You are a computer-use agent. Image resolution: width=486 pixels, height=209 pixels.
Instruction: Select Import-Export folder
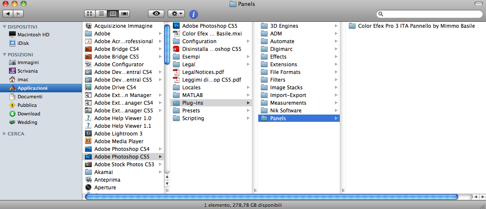(299, 95)
